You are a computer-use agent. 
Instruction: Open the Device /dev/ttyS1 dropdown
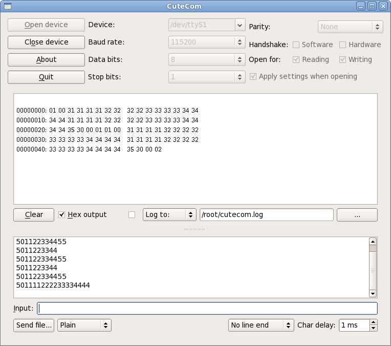click(x=207, y=25)
